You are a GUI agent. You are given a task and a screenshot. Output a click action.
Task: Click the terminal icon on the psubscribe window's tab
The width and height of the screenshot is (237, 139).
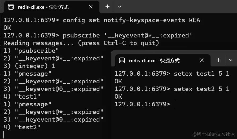click(11, 7)
